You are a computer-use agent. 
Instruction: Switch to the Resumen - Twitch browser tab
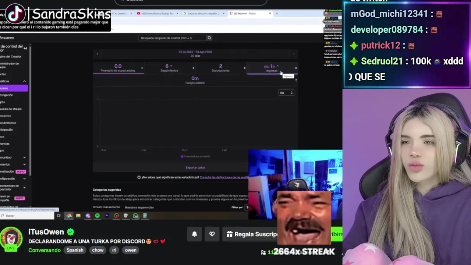pos(250,14)
